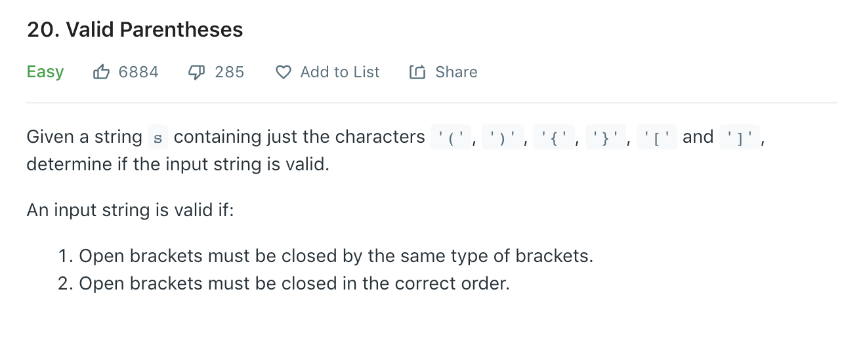Click the share arrow icon

[x=417, y=72]
